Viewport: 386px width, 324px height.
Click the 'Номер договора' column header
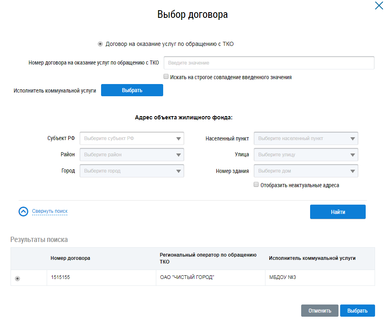70,258
